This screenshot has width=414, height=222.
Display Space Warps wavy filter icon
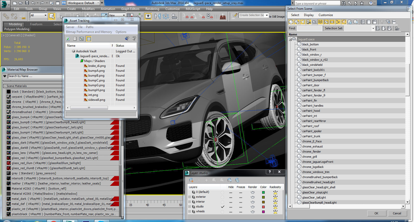pyautogui.click(x=320, y=22)
